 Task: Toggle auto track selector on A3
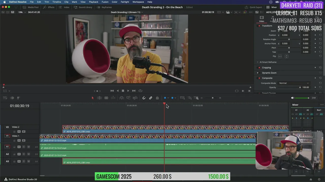(x=19, y=161)
